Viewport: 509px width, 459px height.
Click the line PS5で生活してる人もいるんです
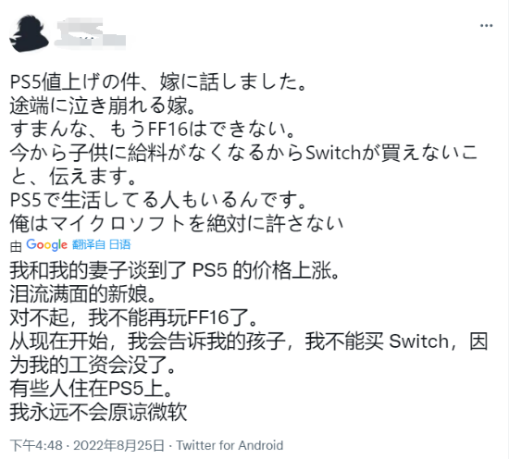pyautogui.click(x=158, y=200)
